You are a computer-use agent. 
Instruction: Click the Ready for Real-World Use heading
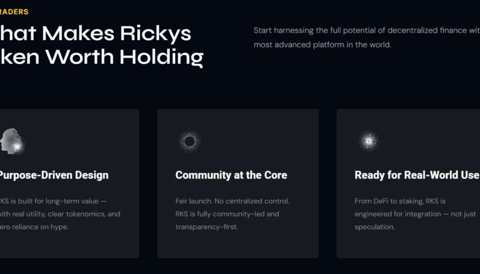pyautogui.click(x=417, y=175)
